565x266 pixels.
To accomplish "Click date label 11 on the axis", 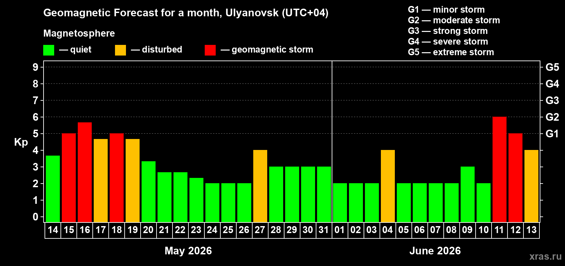I will click(x=500, y=230).
